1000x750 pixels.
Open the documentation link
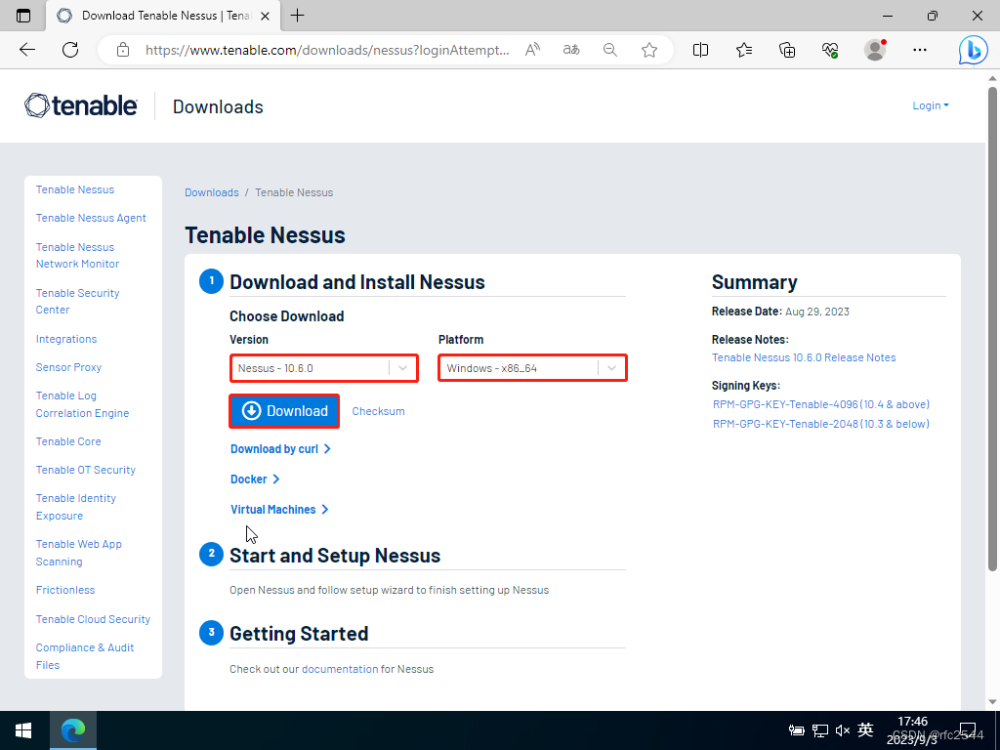[340, 669]
